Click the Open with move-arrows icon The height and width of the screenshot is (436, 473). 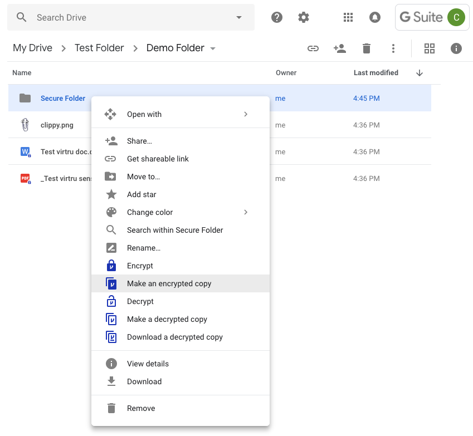tap(110, 114)
